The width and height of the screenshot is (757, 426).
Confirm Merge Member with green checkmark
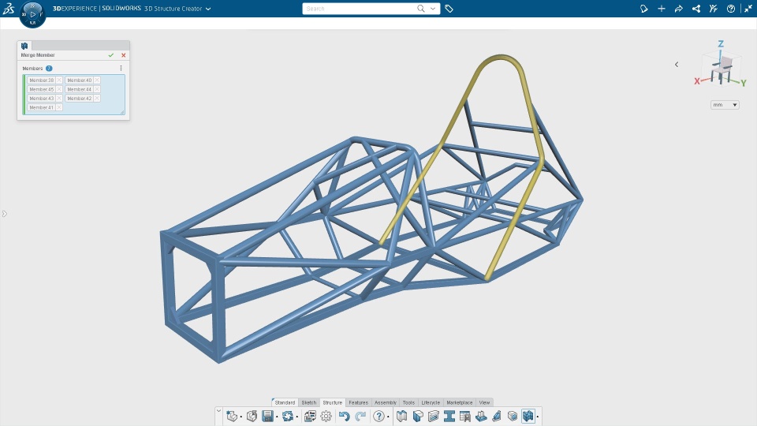pos(111,55)
